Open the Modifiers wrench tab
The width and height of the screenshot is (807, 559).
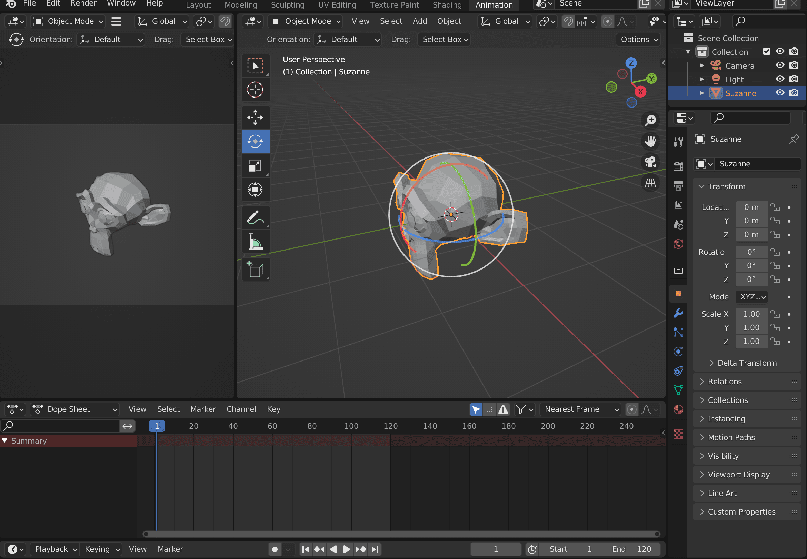pos(678,313)
